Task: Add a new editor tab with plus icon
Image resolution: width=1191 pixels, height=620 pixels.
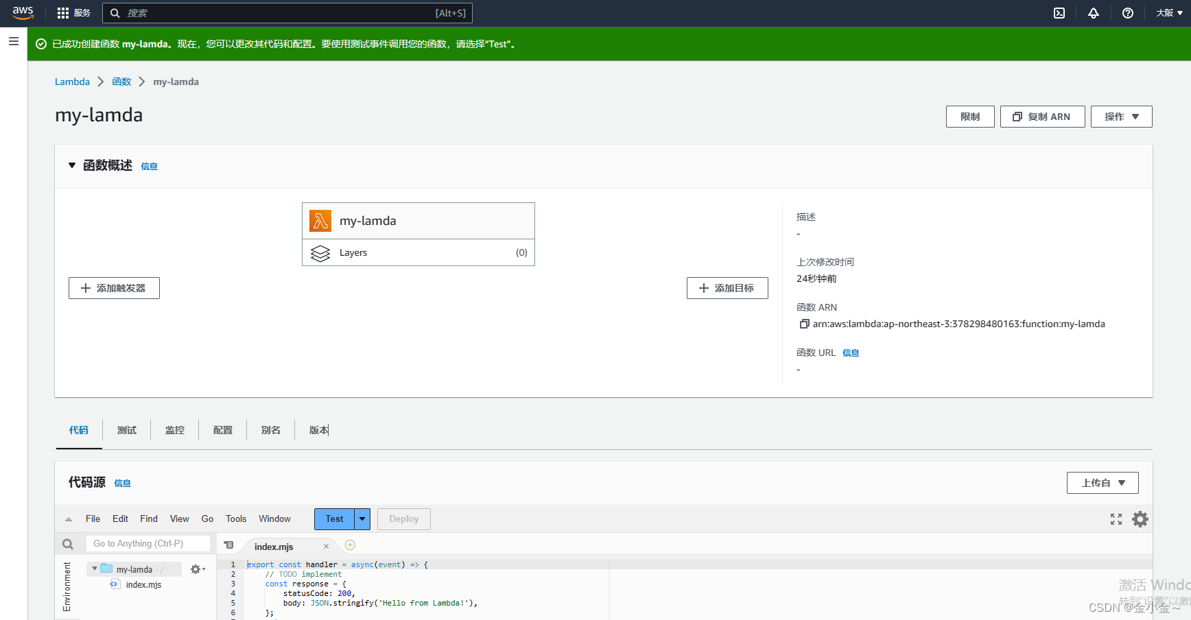Action: [x=350, y=545]
